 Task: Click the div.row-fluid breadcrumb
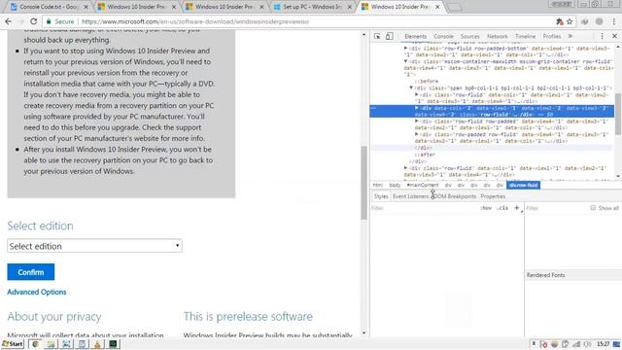(x=523, y=185)
